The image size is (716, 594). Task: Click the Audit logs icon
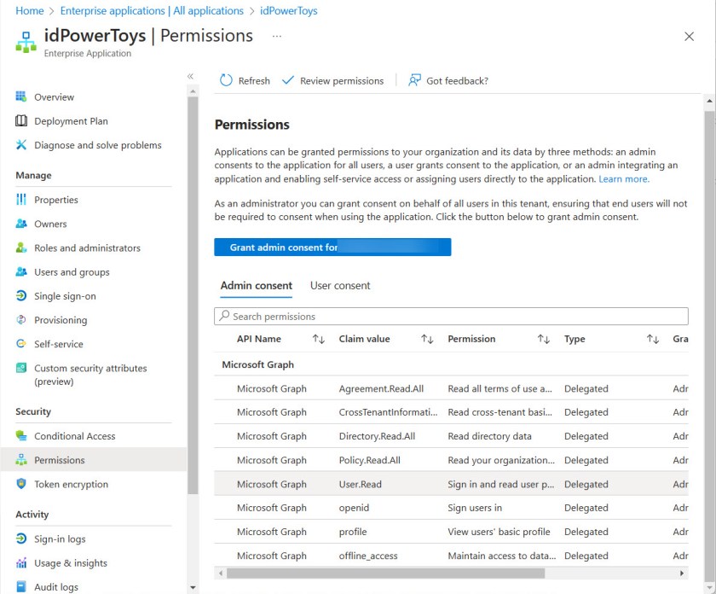(21, 586)
